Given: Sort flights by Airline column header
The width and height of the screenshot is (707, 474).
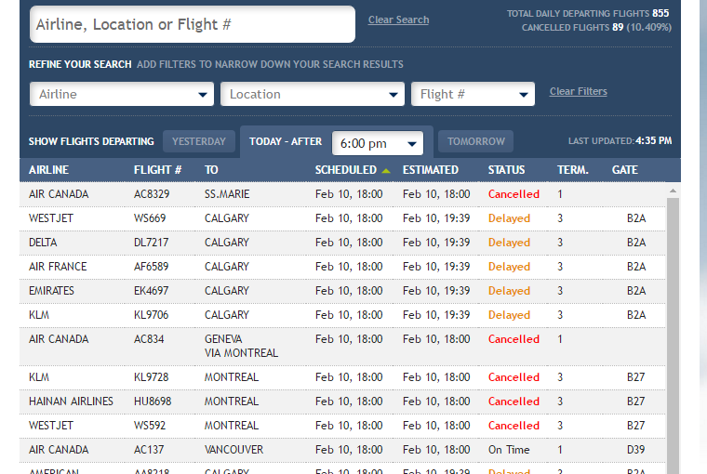Looking at the screenshot, I should click(x=48, y=170).
